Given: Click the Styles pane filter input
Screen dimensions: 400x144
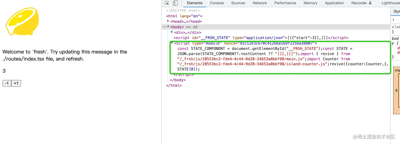Looking at the screenshot, I should pyautogui.click(x=396, y=20).
